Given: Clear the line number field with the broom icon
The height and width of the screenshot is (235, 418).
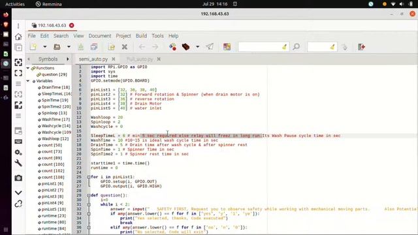Looking at the screenshot, I should (332, 47).
